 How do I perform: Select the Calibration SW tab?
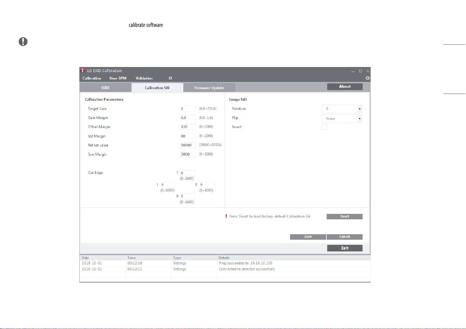(157, 87)
